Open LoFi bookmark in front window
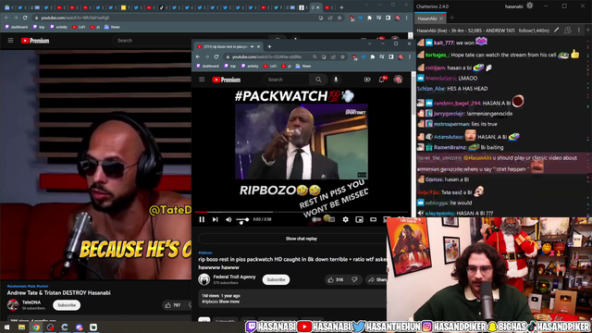Image resolution: width=592 pixels, height=333 pixels. (269, 66)
